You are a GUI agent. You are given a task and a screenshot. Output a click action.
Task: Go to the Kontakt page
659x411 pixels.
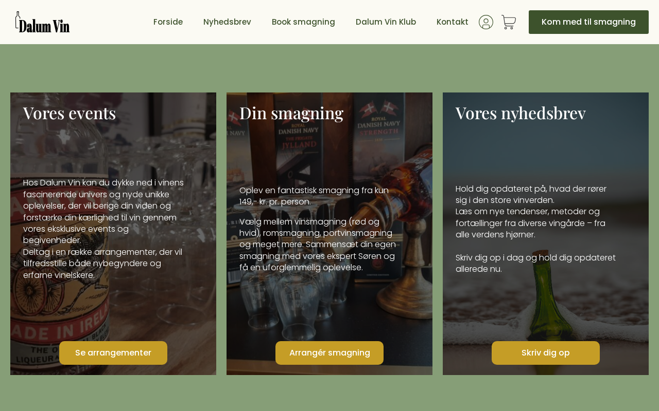453,22
